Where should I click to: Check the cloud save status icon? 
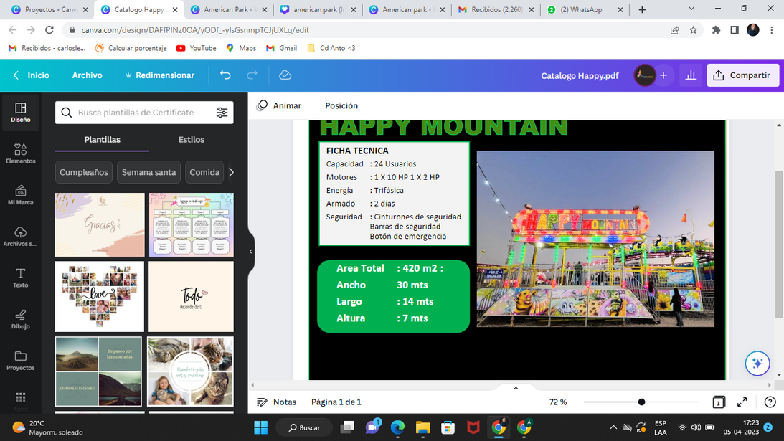285,75
